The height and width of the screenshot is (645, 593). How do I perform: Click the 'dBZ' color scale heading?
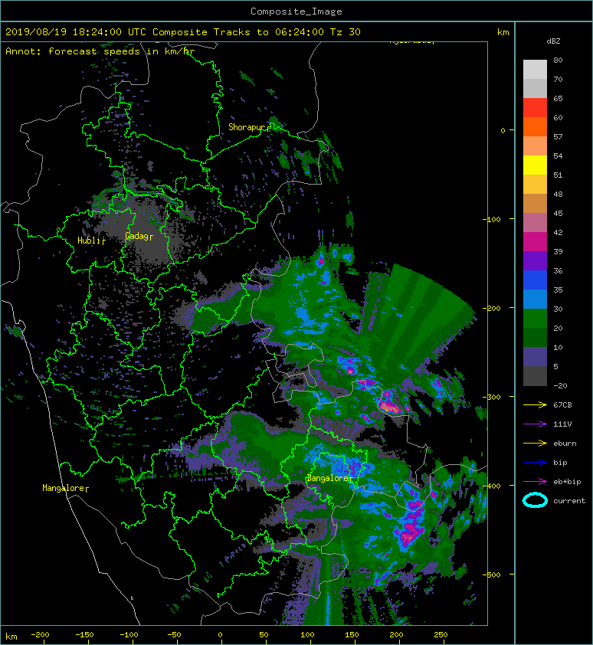[x=553, y=41]
